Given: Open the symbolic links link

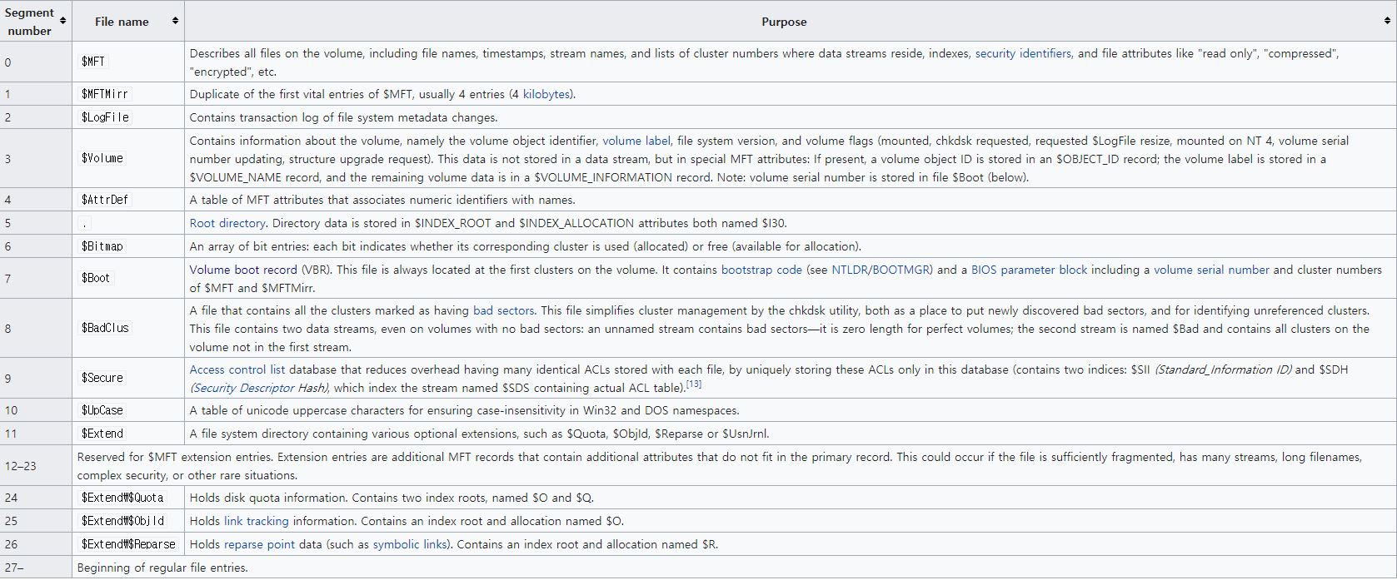Looking at the screenshot, I should [410, 544].
